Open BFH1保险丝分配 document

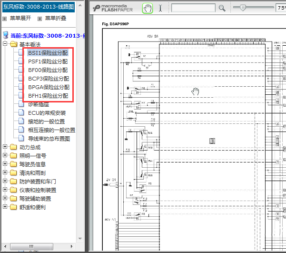(48, 96)
